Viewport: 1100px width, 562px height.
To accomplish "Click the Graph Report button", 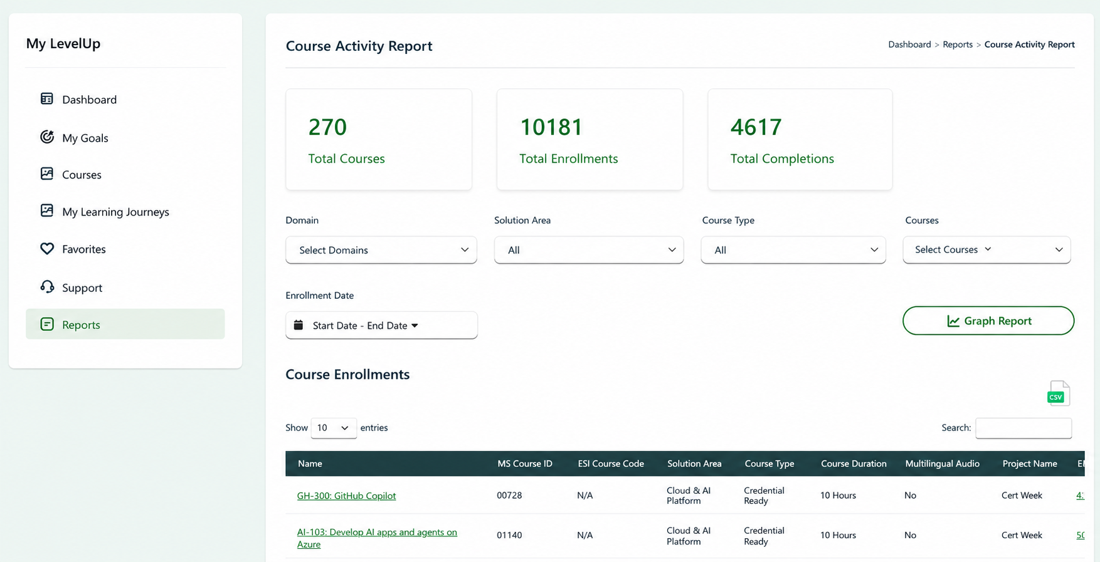I will click(x=988, y=321).
